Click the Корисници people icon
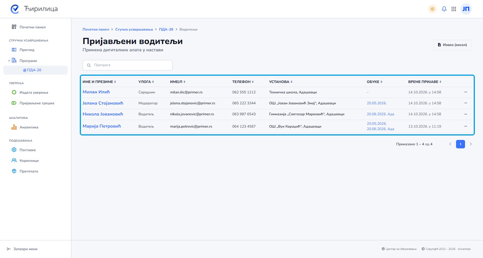This screenshot has height=258, width=483. coord(14,160)
